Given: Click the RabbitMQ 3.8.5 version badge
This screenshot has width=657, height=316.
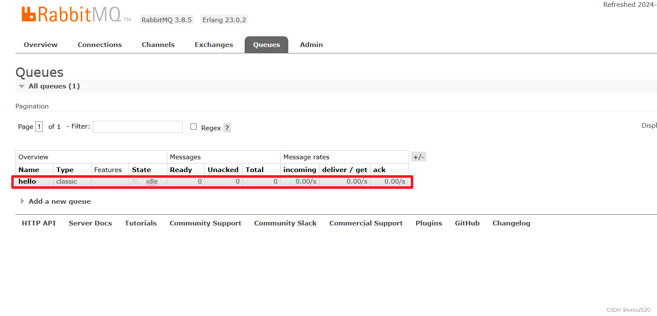Looking at the screenshot, I should click(x=167, y=20).
